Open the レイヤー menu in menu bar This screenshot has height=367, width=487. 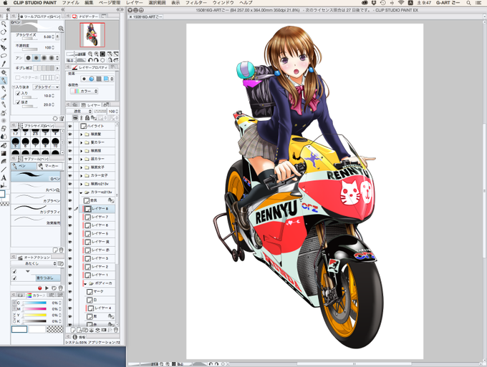135,3
